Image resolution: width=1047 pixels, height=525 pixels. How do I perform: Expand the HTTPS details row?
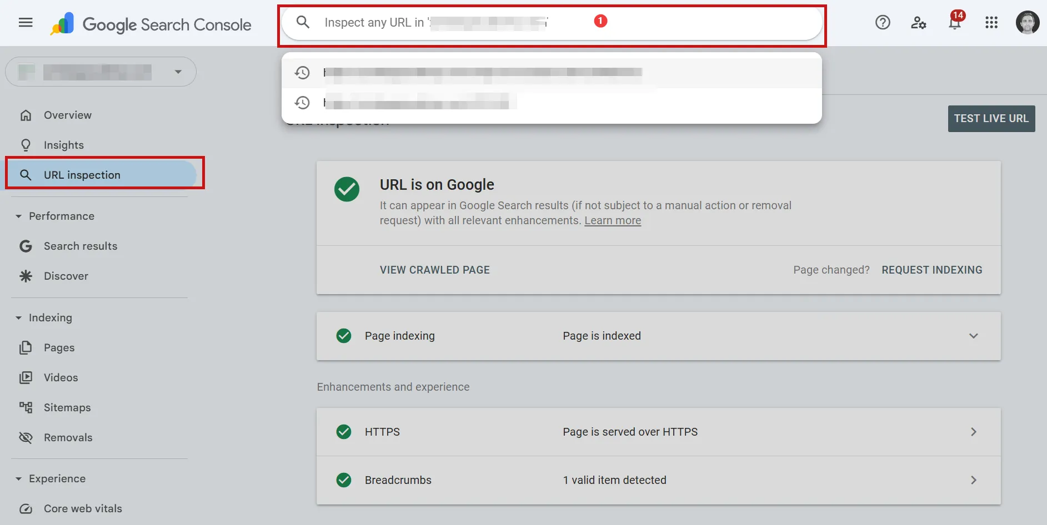(974, 432)
